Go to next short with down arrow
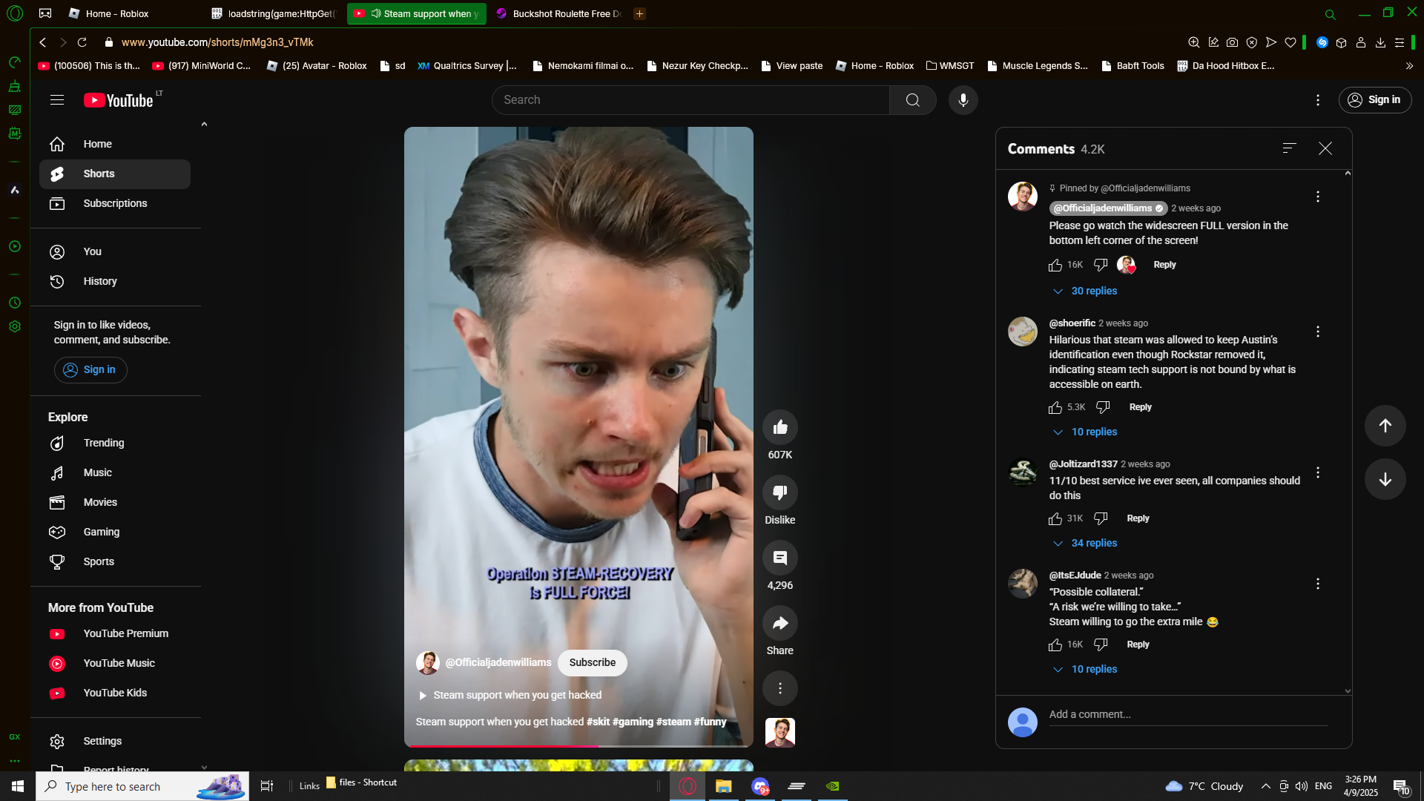This screenshot has width=1424, height=801. (1385, 479)
